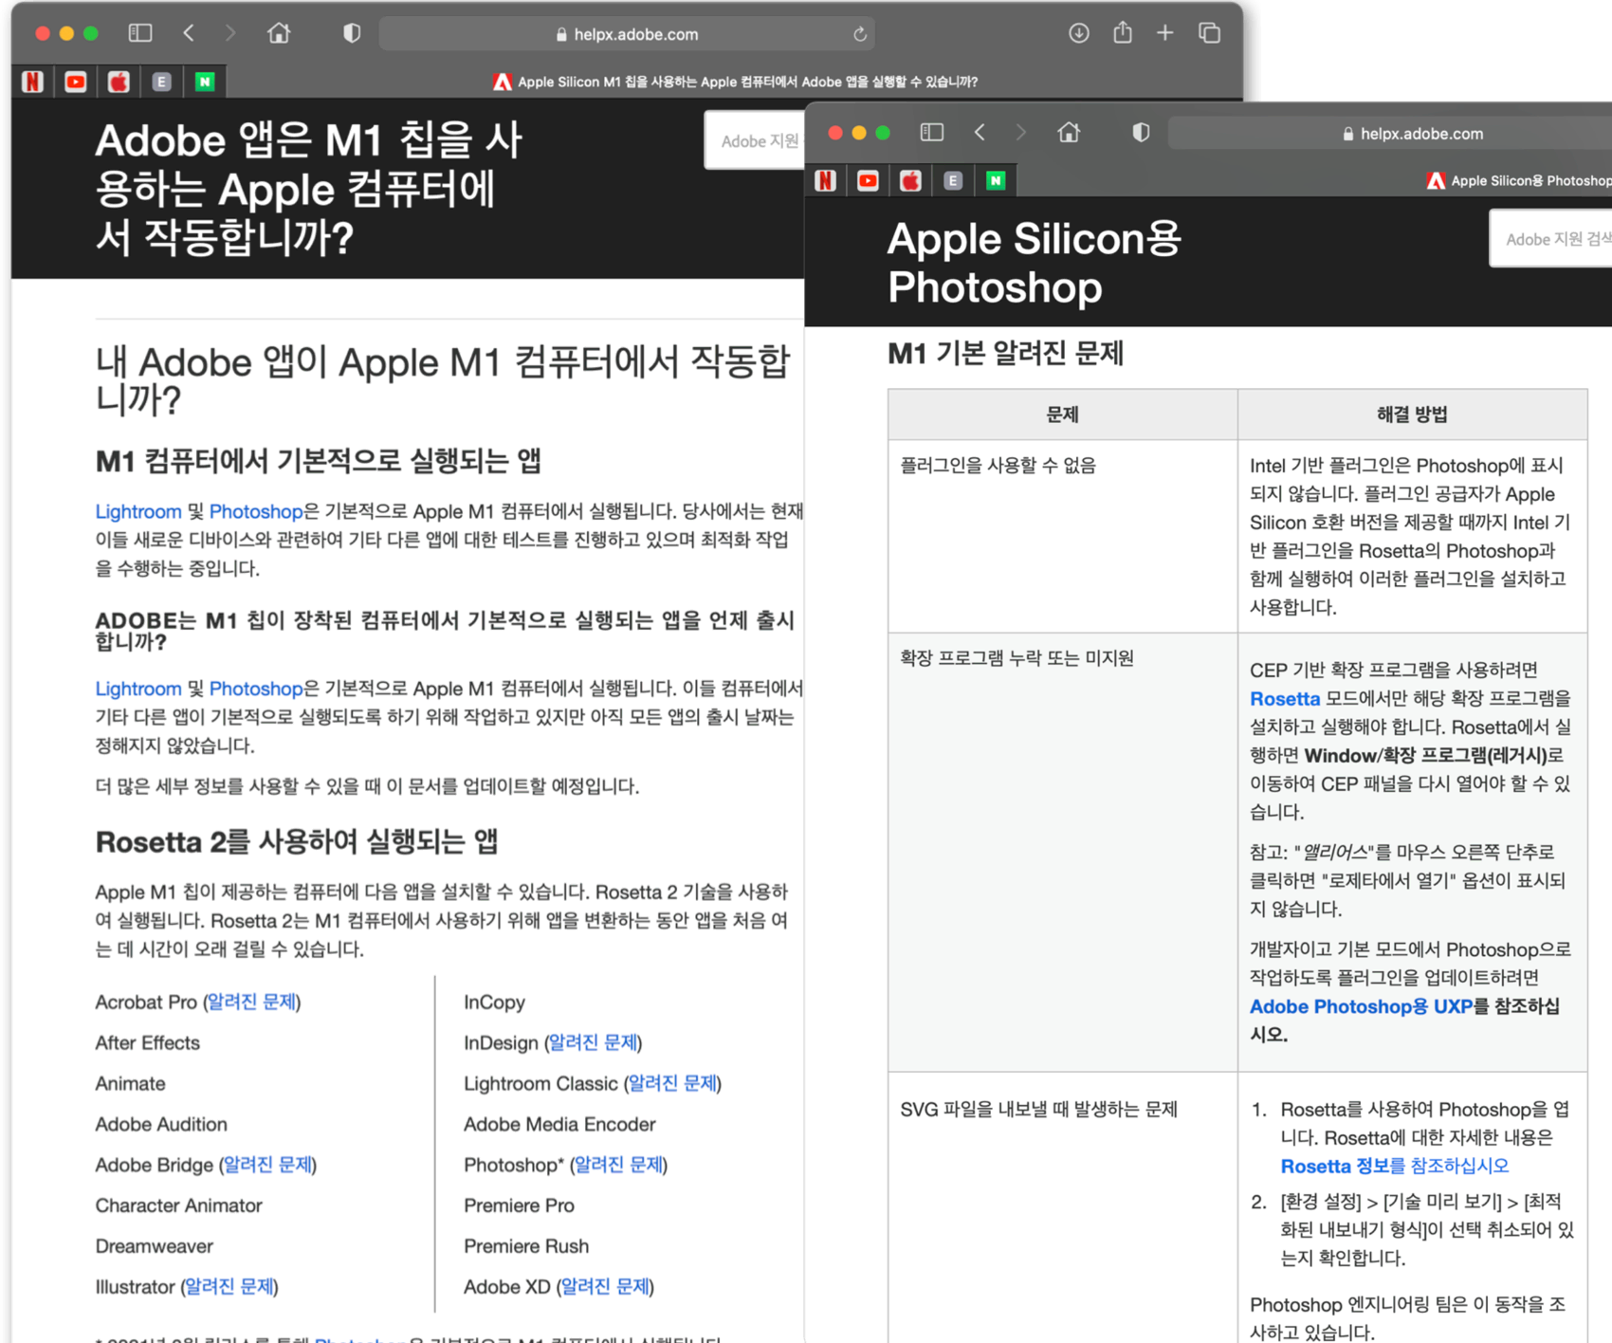Screen dimensions: 1612x1343
Task: Open Adobe Bridge 알려진 문제 link
Action: [x=267, y=1165]
